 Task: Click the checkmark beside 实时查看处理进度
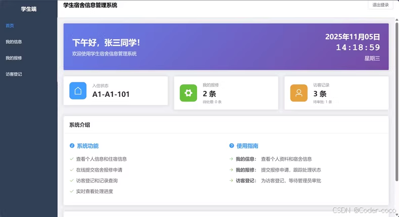click(72, 191)
